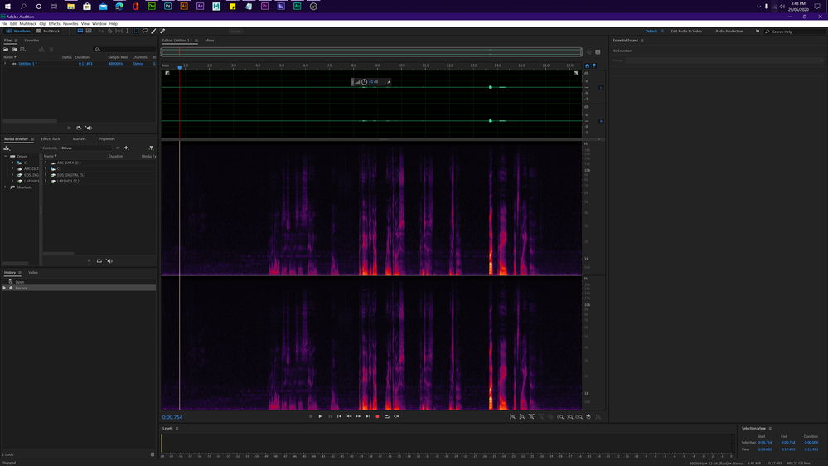The image size is (828, 466).
Task: Click the Play button in editor transport
Action: point(320,416)
